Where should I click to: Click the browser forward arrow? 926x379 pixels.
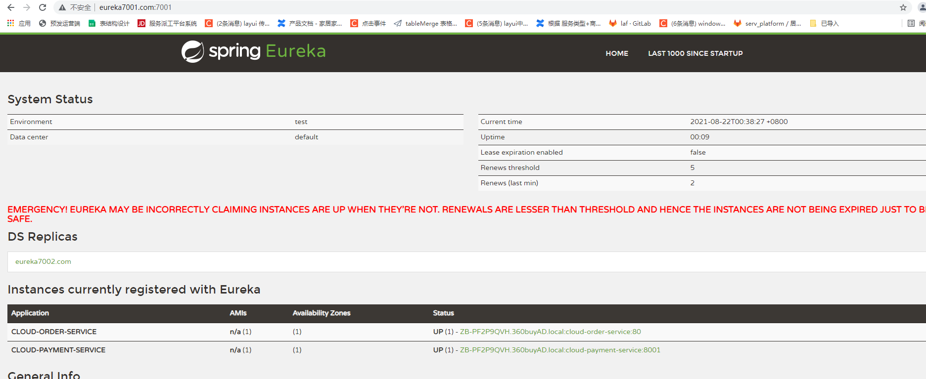[x=27, y=7]
